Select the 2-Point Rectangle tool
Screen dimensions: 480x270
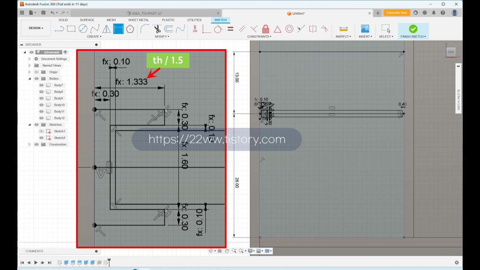point(71,29)
